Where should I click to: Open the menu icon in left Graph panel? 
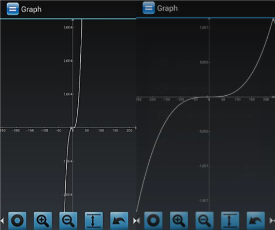coord(13,9)
